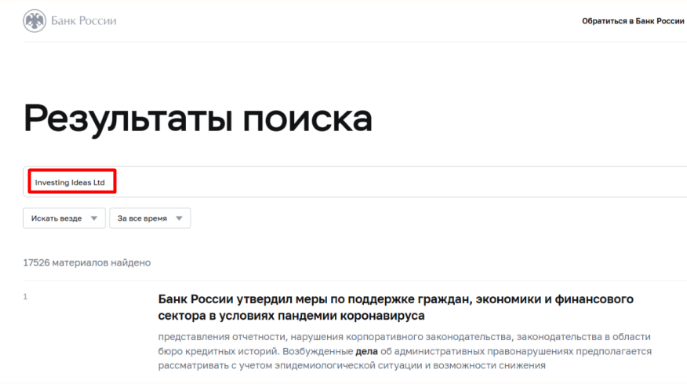
Task: Open result about мерах по поддержке граждан
Action: point(395,307)
